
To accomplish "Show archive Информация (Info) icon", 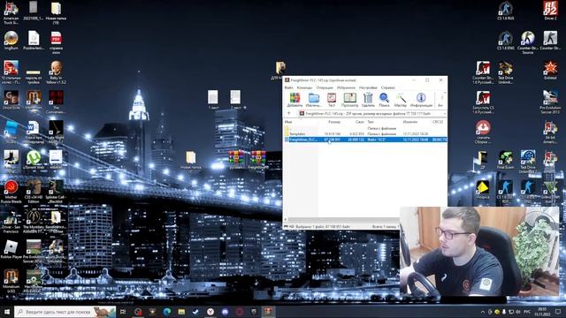I will [421, 100].
